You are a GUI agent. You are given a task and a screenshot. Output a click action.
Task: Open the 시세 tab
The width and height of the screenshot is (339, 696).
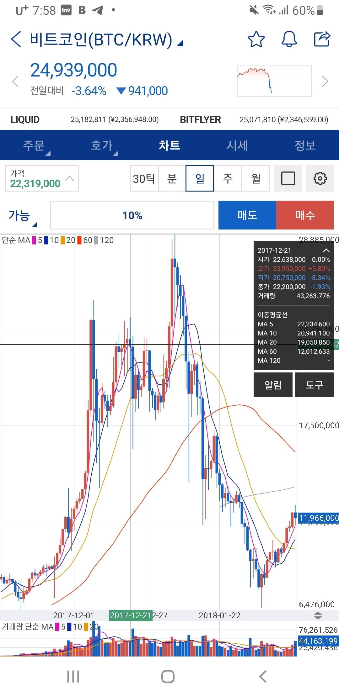[x=237, y=145]
